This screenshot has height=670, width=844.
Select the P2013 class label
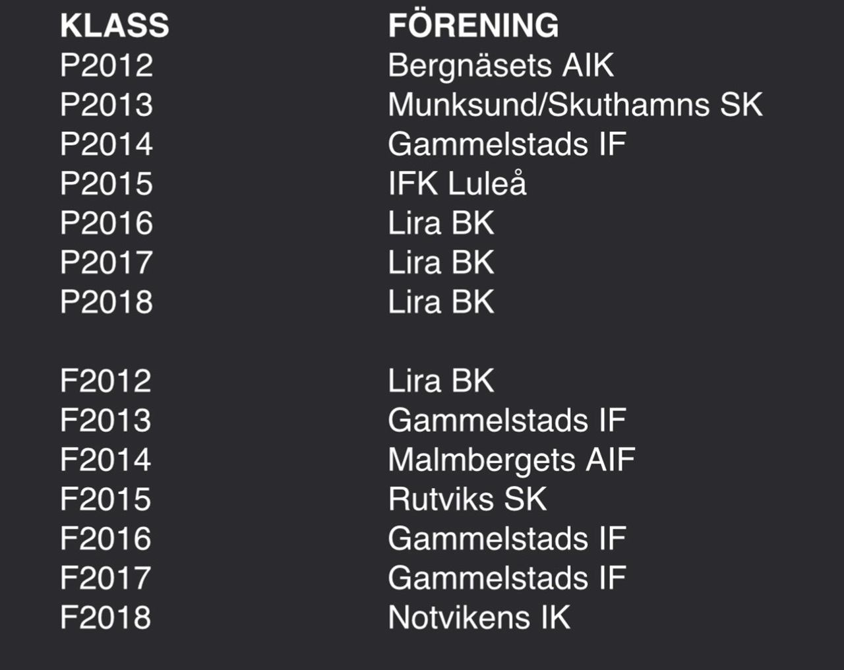pos(107,105)
